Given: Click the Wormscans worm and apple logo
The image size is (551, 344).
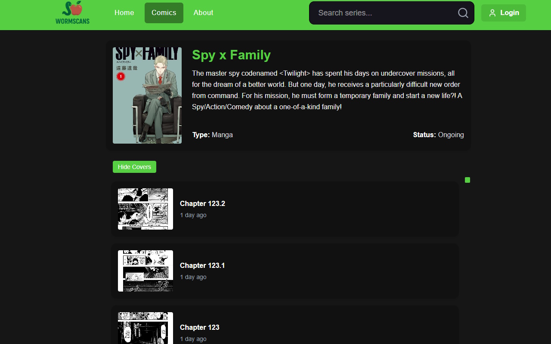Looking at the screenshot, I should tap(72, 13).
